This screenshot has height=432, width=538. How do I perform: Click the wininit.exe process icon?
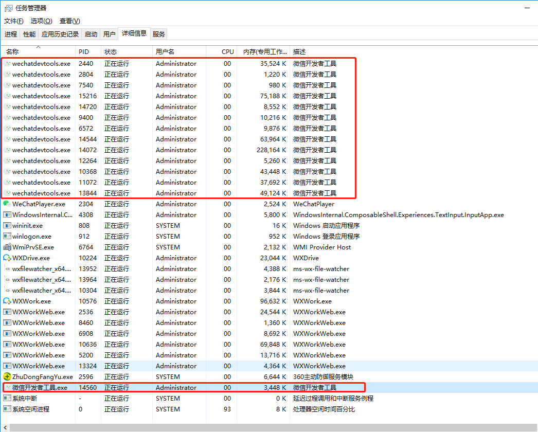point(7,225)
